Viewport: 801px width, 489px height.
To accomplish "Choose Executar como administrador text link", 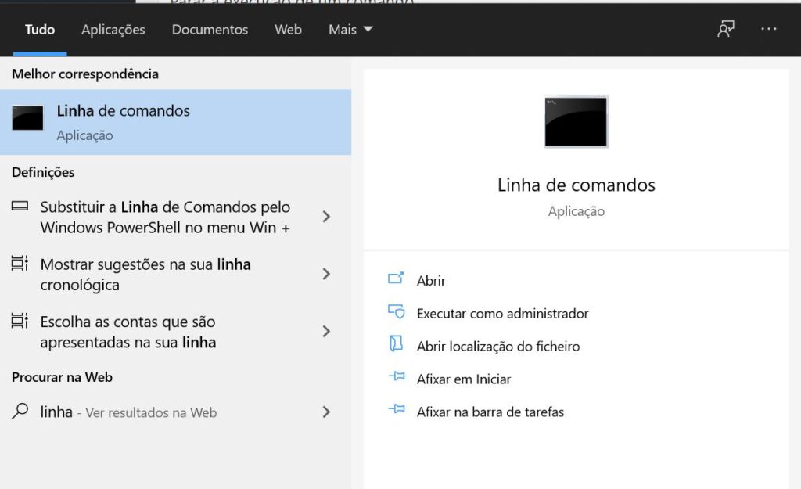I will pyautogui.click(x=502, y=313).
